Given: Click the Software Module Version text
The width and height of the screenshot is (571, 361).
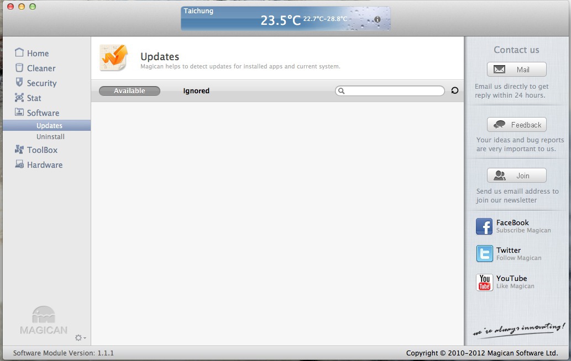Looking at the screenshot, I should click(x=64, y=353).
